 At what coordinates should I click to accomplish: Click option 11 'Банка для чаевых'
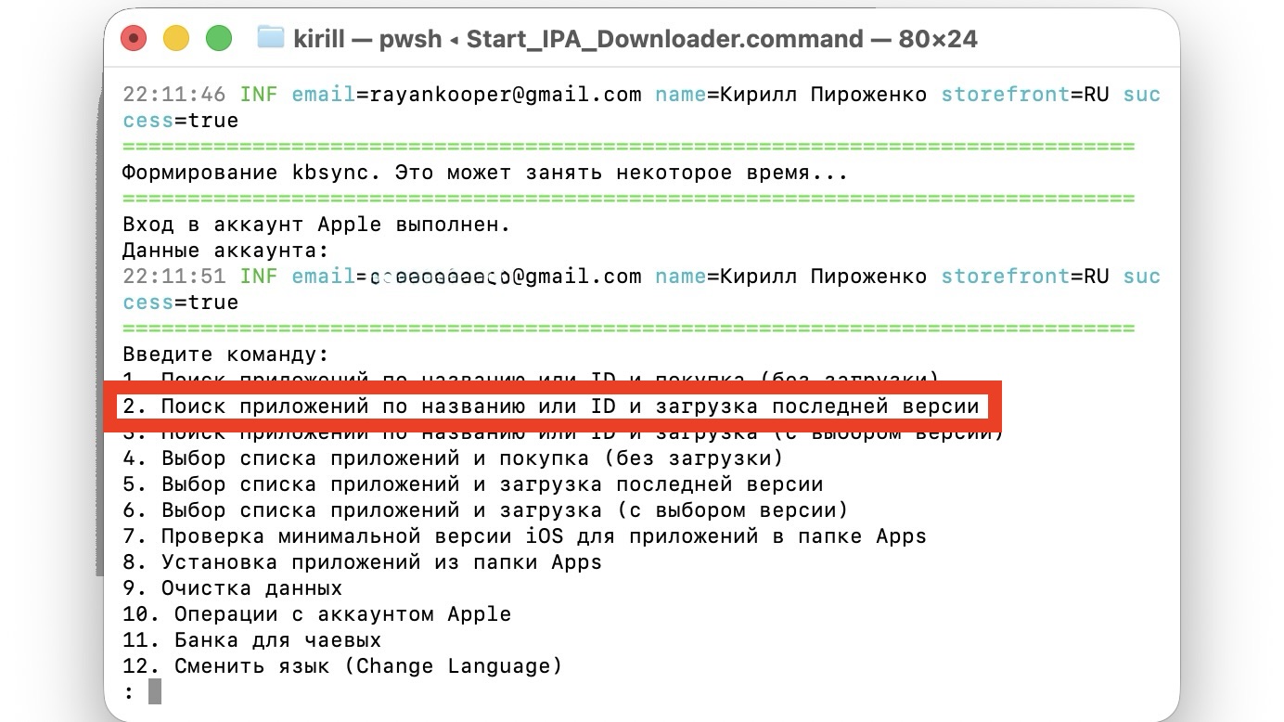[251, 640]
